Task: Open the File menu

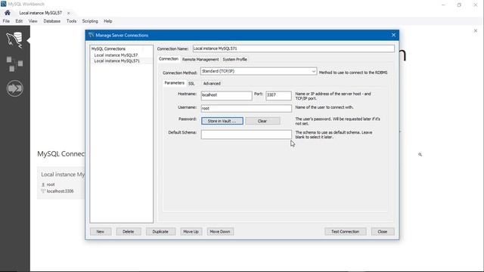Action: click(6, 21)
